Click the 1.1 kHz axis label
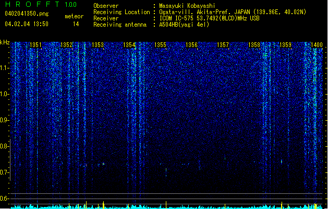The width and height of the screenshot is (328, 209). [5, 68]
